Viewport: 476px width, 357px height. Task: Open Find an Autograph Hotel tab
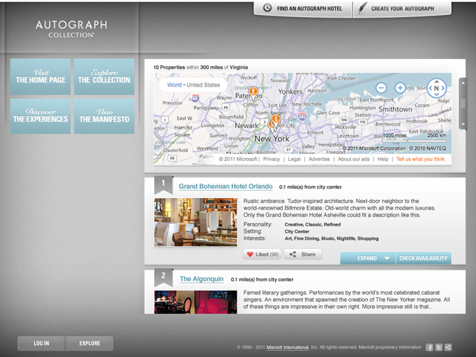(x=303, y=9)
